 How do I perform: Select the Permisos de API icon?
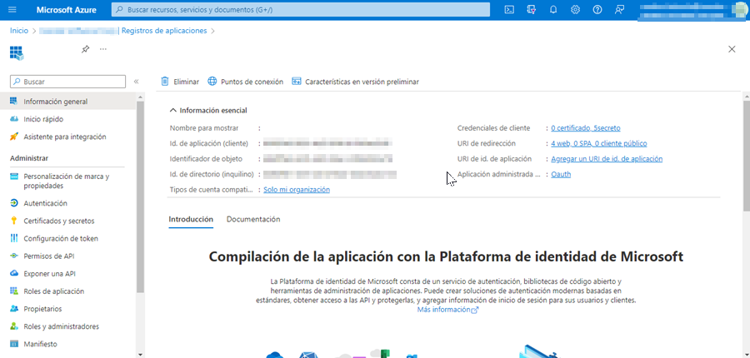pyautogui.click(x=14, y=256)
